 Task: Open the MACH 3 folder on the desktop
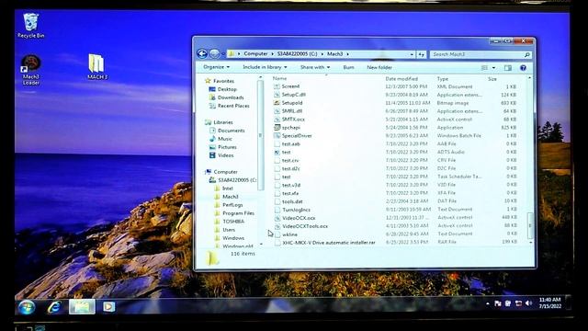96,67
